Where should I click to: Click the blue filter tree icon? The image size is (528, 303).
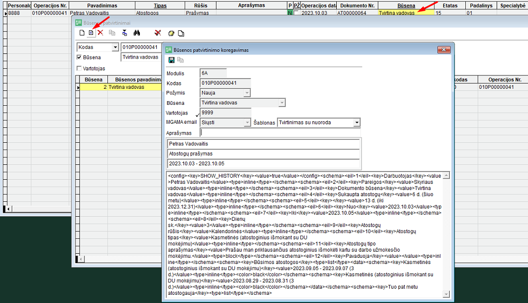tap(124, 33)
